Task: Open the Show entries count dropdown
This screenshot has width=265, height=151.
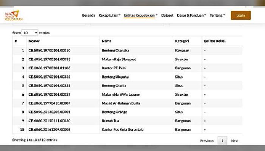Action: tap(30, 33)
